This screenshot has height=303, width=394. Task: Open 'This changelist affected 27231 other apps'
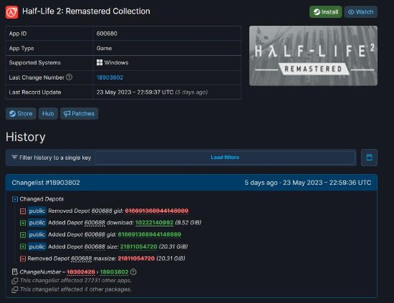click(x=75, y=280)
